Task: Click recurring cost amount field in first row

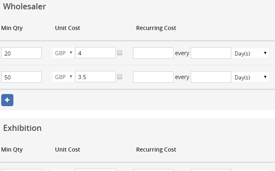Action: (x=153, y=53)
